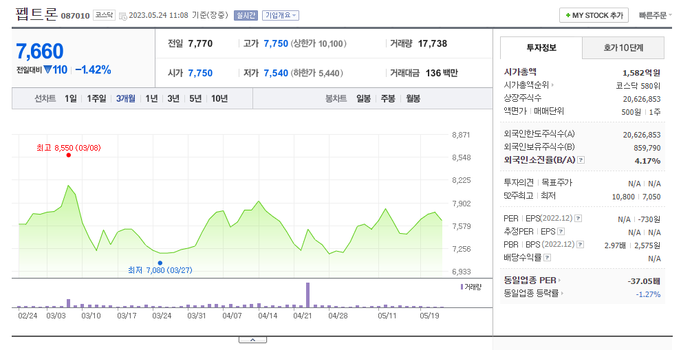This screenshot has height=350, width=681.
Task: Click the 거래대금 value 136 백만
Action: 442,73
